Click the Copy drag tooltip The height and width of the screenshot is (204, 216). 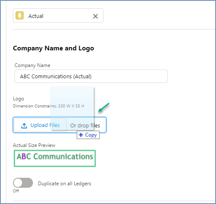point(88,135)
